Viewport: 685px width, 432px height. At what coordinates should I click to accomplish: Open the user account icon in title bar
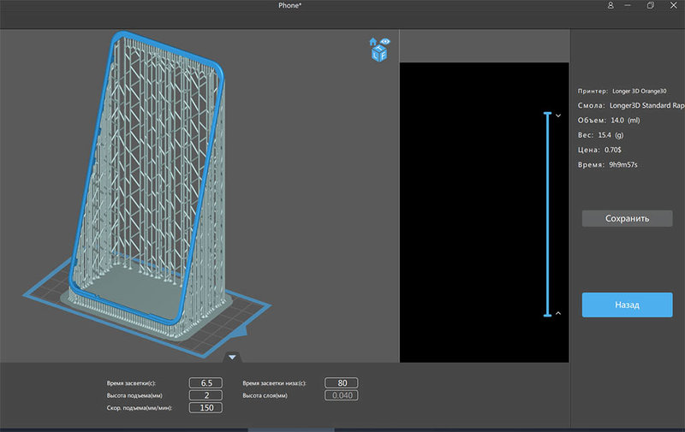[x=611, y=5]
